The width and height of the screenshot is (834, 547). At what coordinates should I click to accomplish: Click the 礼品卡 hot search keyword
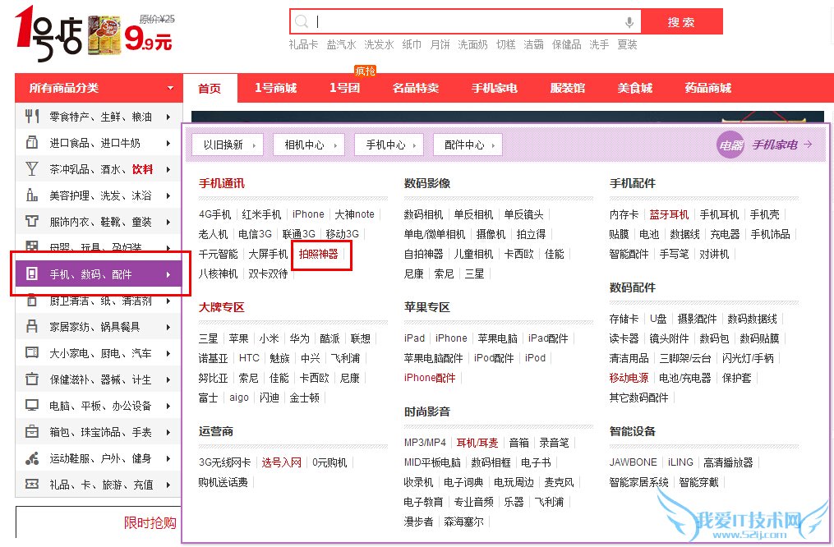[x=303, y=44]
